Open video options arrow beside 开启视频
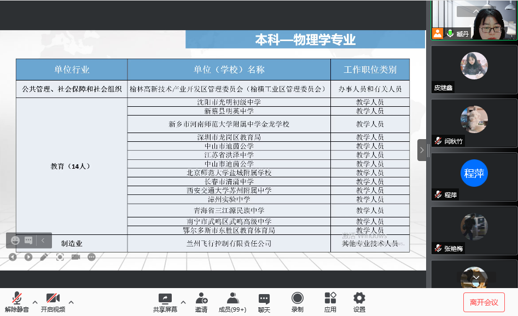Viewport: 518px width, 316px height. click(x=71, y=302)
